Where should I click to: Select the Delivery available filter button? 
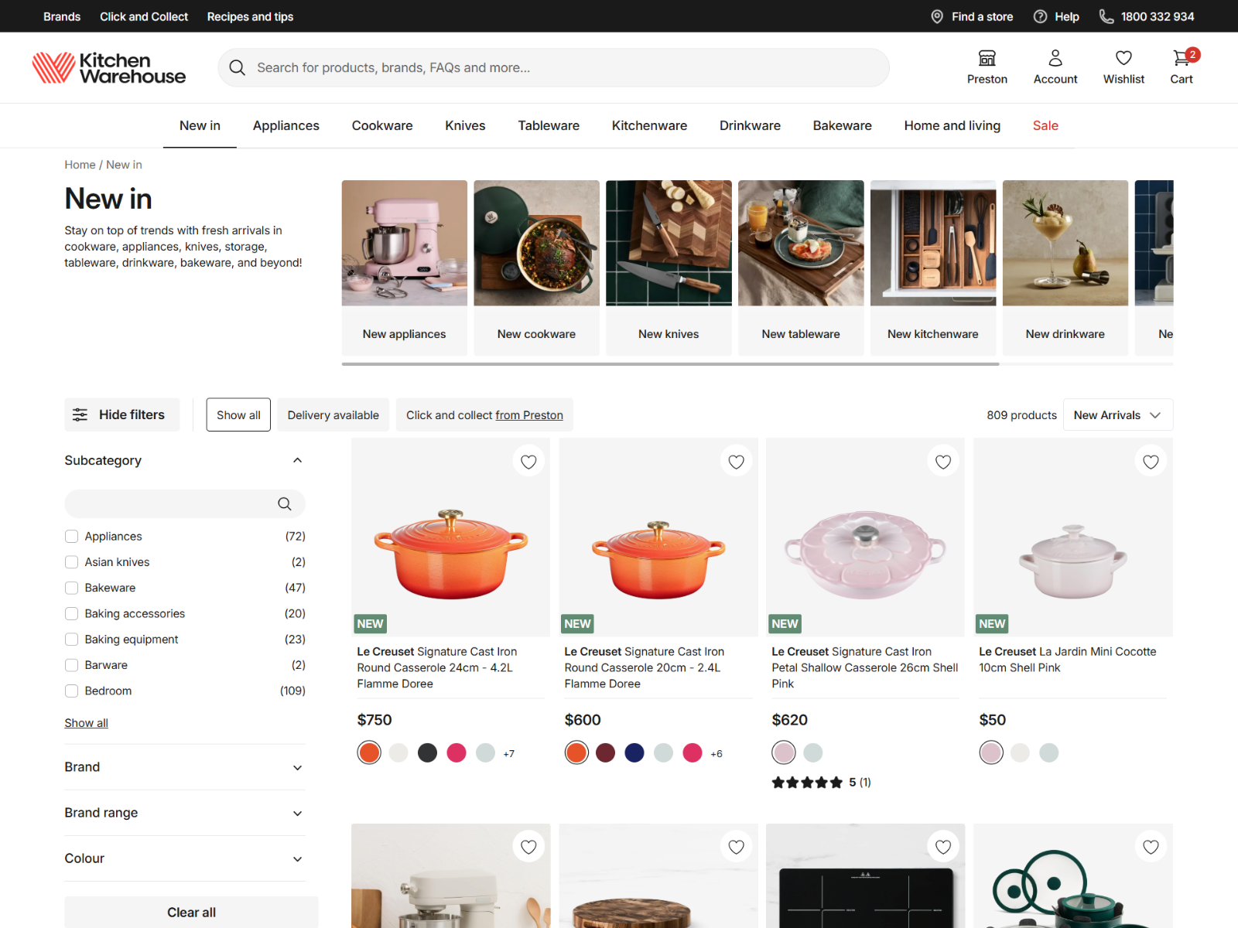(x=333, y=415)
